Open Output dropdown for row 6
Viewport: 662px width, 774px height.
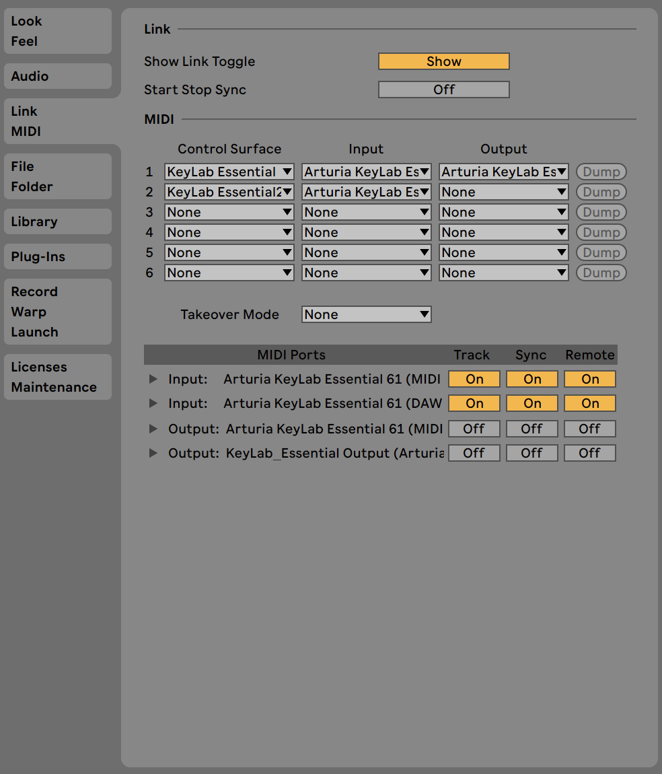click(504, 273)
